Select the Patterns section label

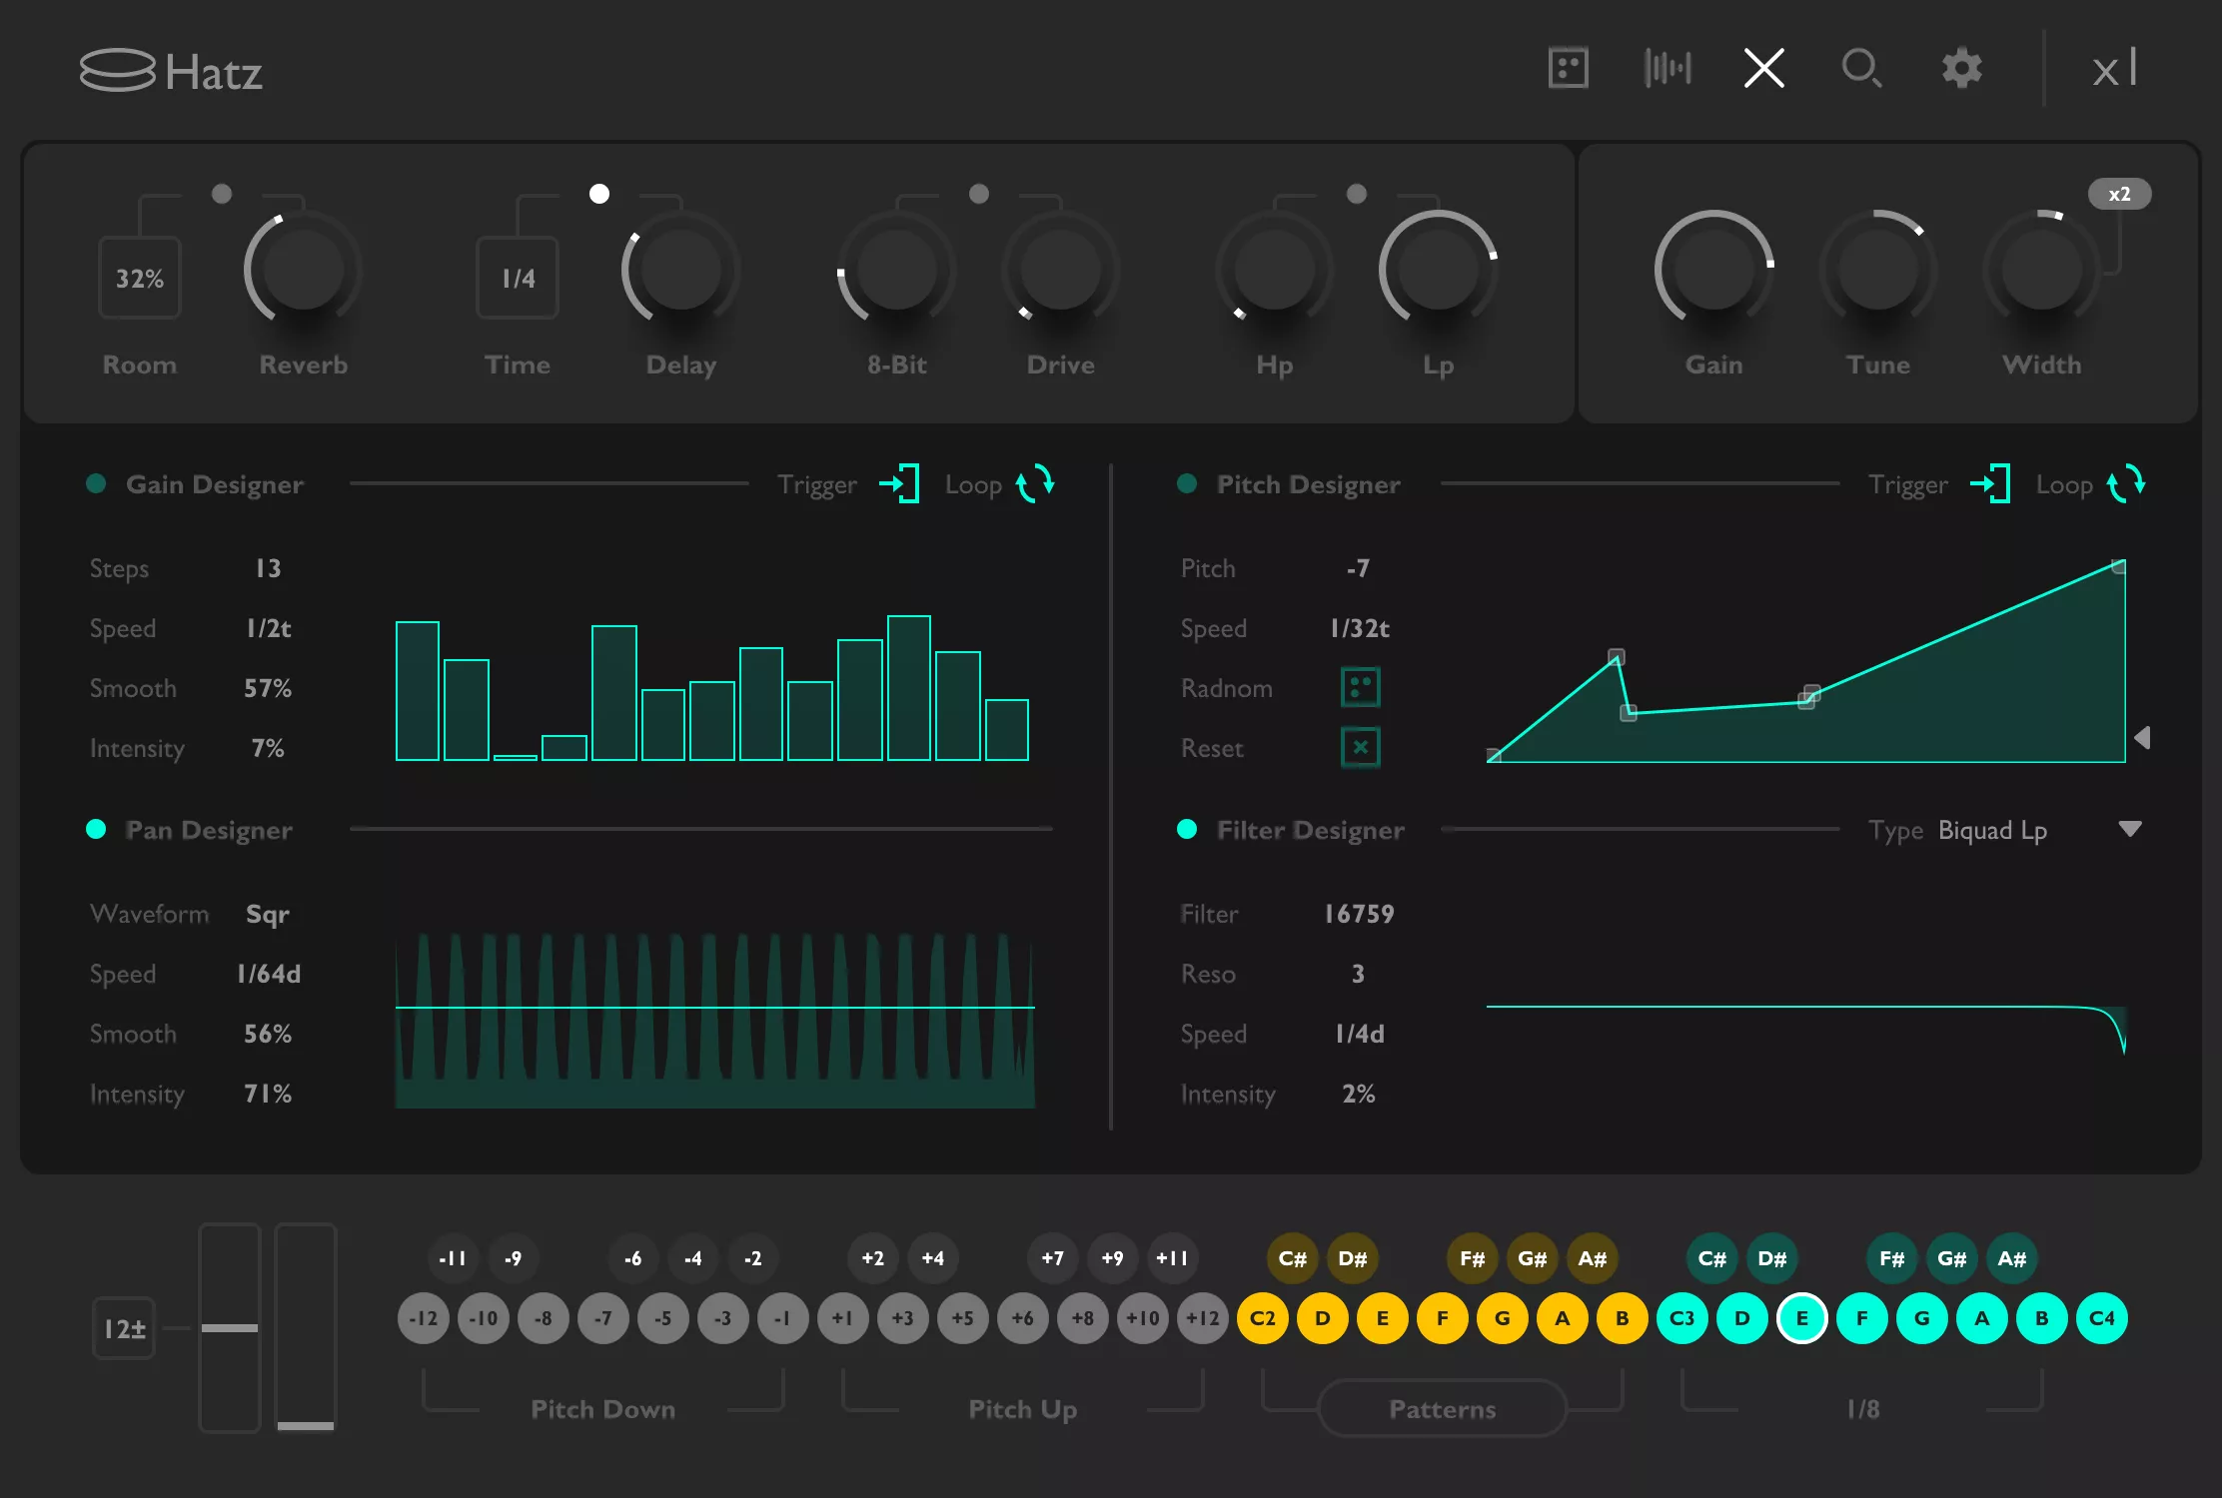coord(1441,1409)
